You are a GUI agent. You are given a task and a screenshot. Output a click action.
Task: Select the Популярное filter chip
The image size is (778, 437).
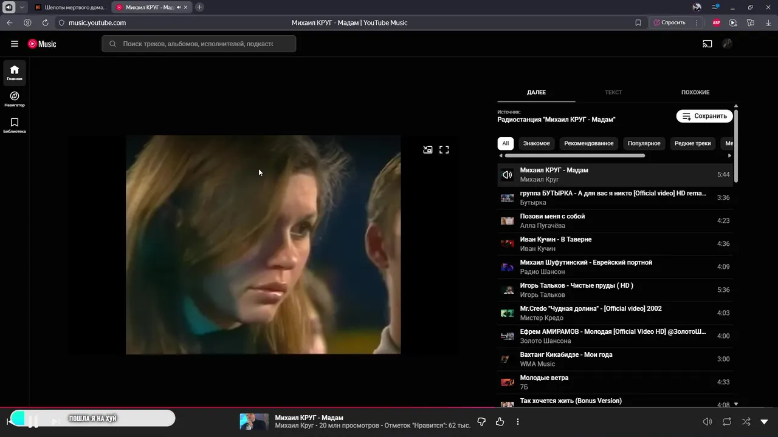click(x=644, y=143)
